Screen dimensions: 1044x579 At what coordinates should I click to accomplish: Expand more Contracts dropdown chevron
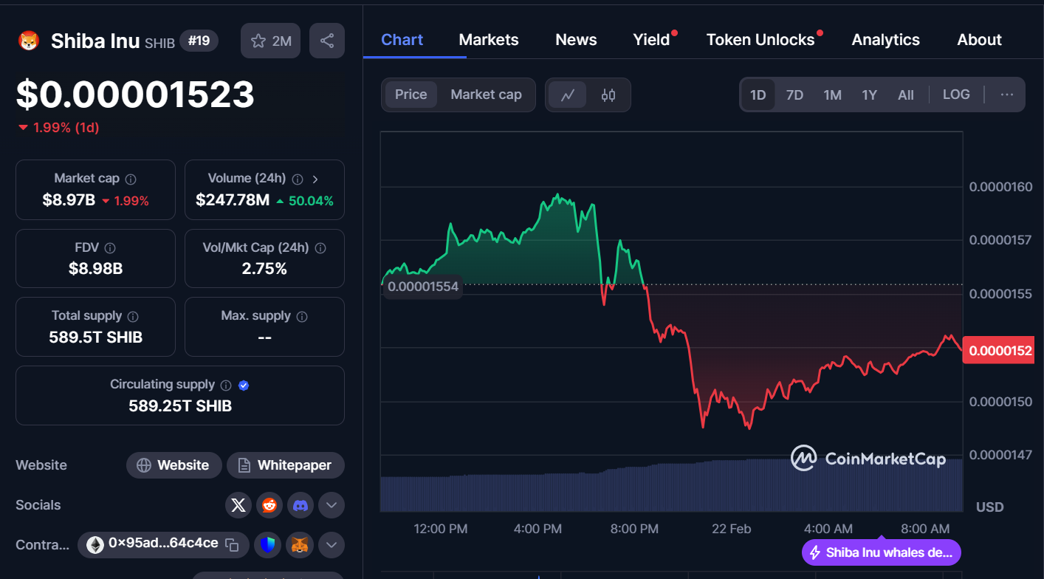click(x=332, y=545)
